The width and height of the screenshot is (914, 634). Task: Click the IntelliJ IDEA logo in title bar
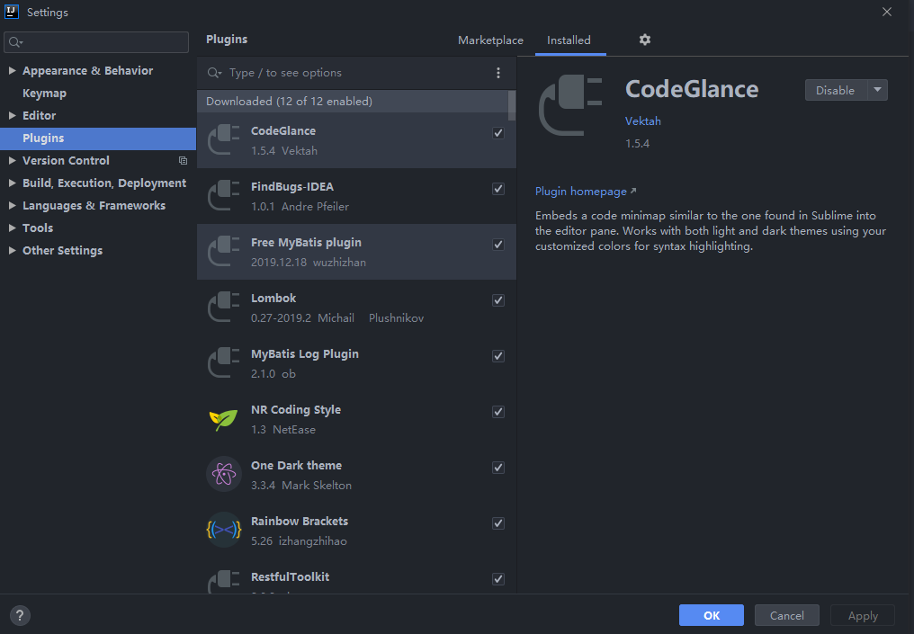[12, 12]
